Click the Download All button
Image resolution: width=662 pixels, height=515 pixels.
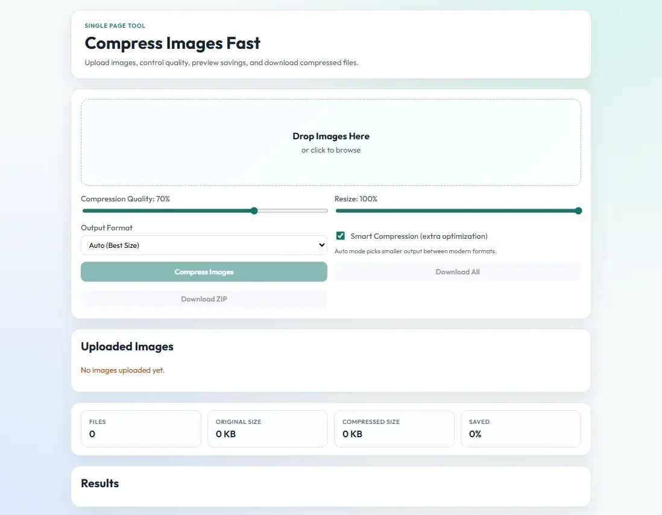[458, 272]
